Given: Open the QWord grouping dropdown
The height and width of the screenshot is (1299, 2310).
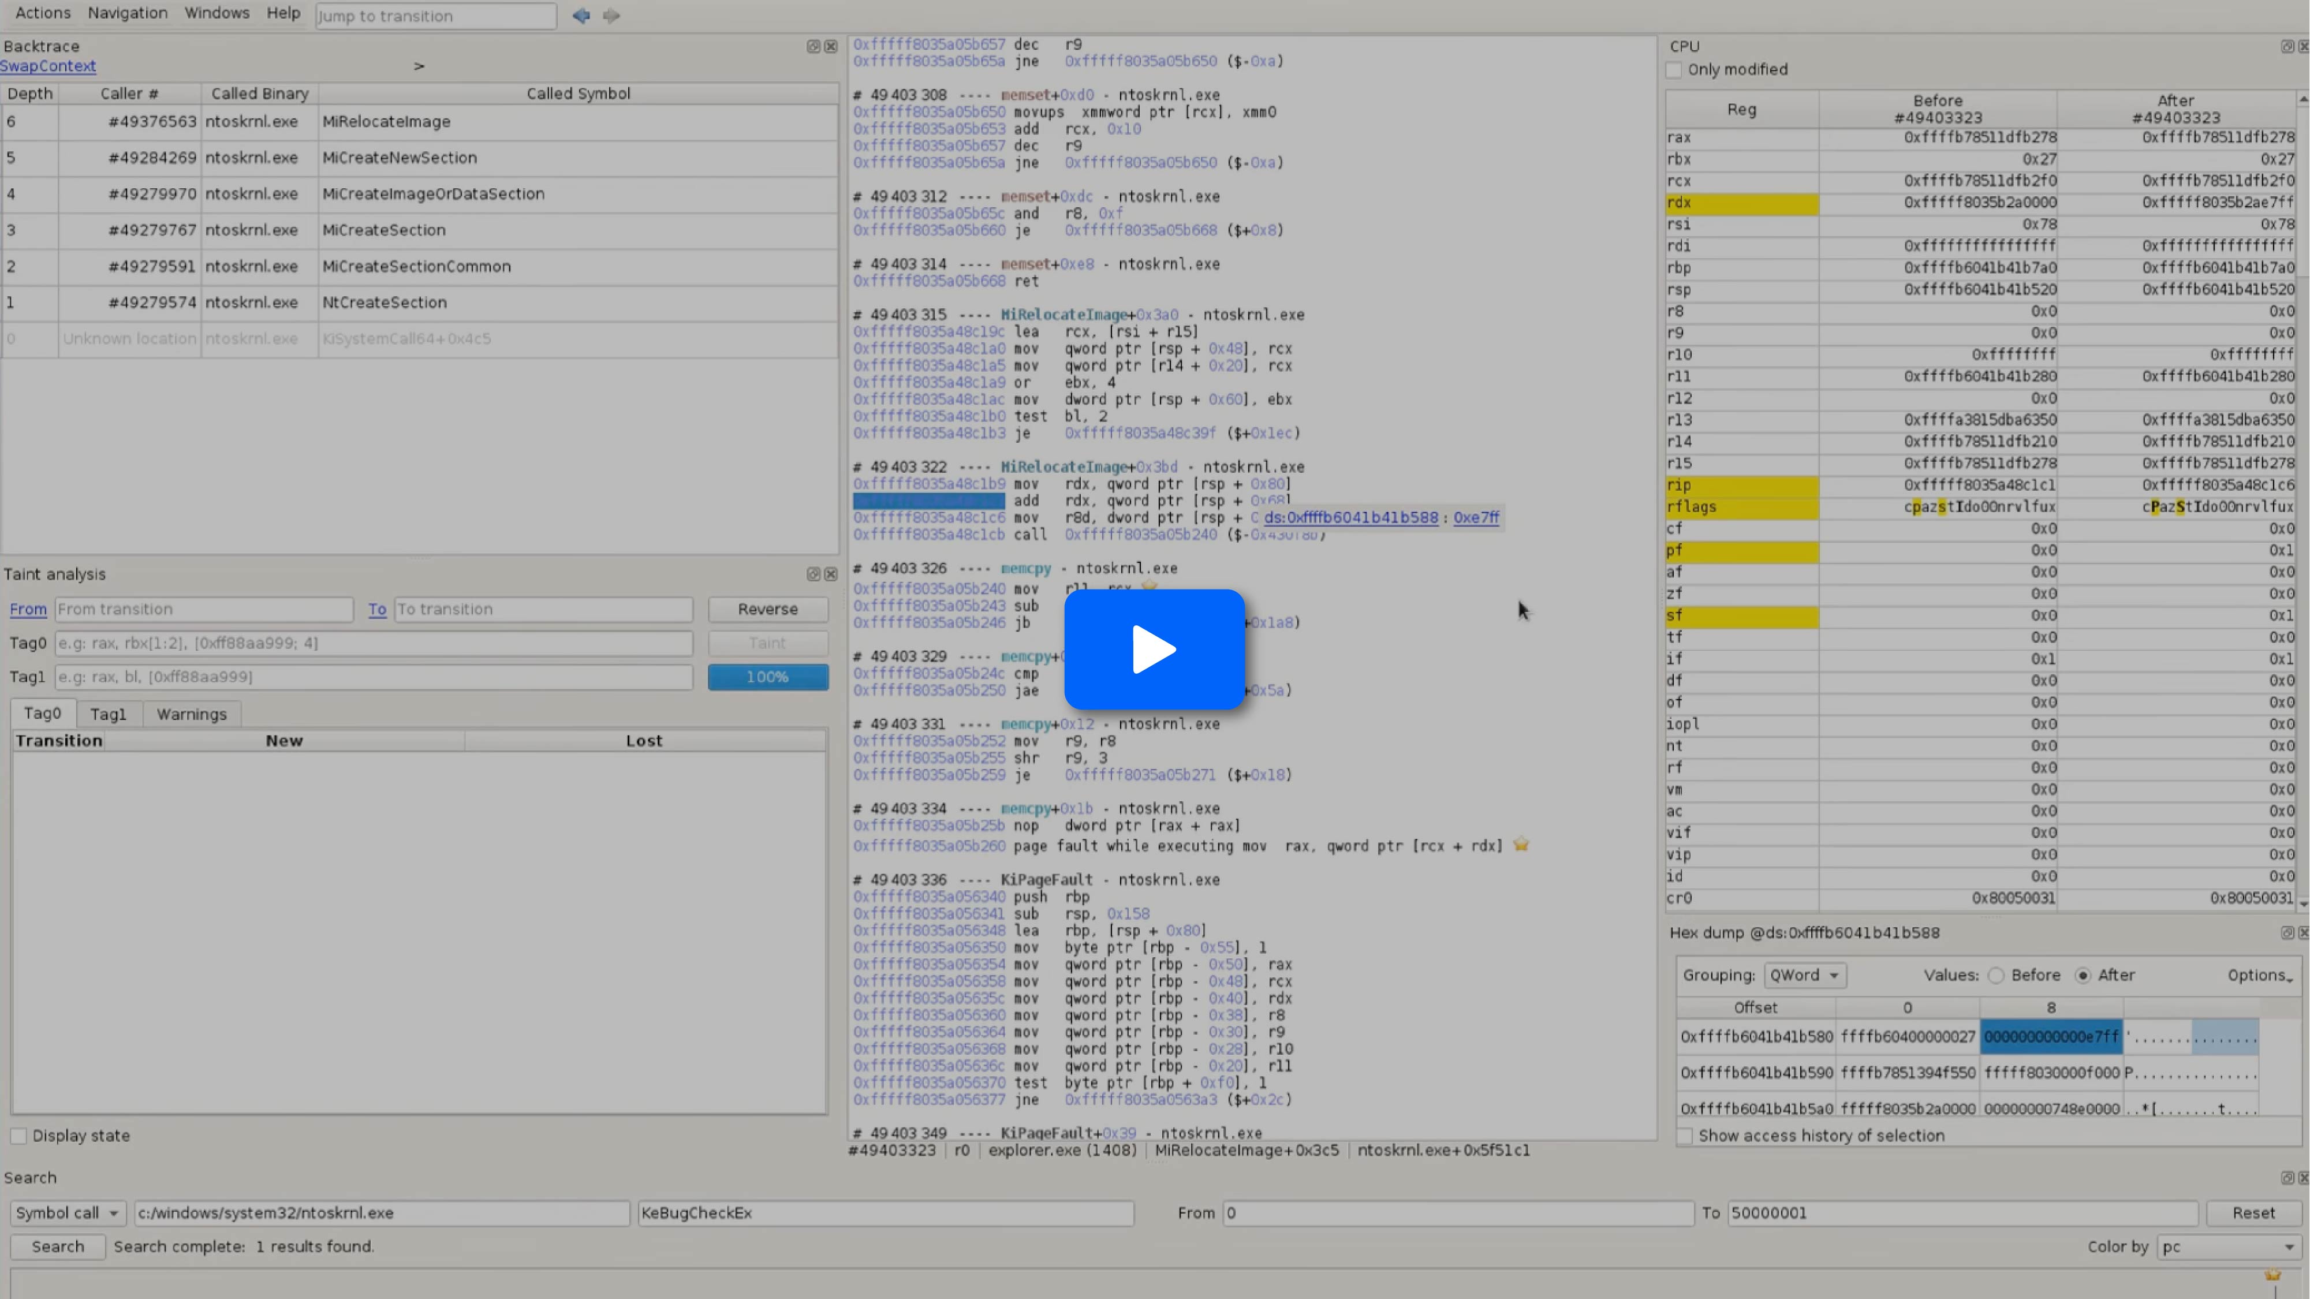Looking at the screenshot, I should pyautogui.click(x=1804, y=975).
